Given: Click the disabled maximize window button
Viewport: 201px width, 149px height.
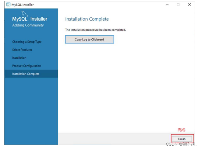Looking at the screenshot, I should point(178,5).
